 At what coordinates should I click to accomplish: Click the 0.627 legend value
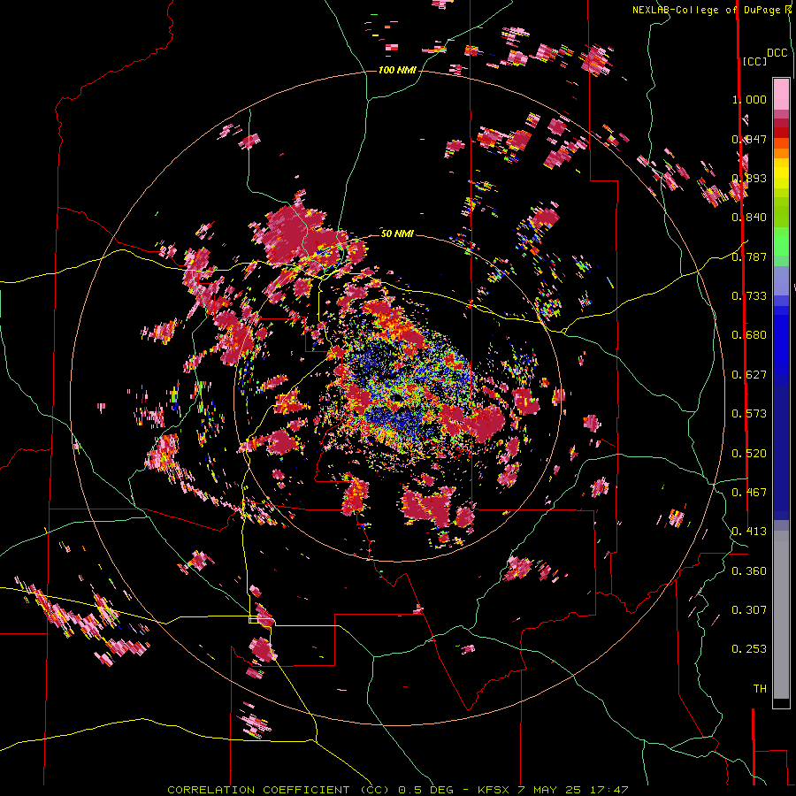tap(749, 375)
